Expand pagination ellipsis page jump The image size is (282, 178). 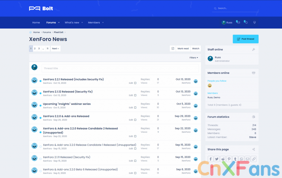(x=43, y=49)
